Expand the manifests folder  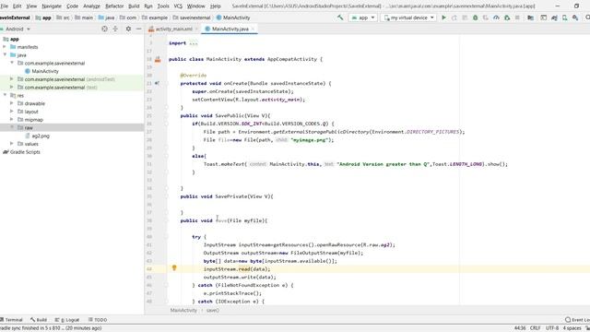[x=5, y=47]
